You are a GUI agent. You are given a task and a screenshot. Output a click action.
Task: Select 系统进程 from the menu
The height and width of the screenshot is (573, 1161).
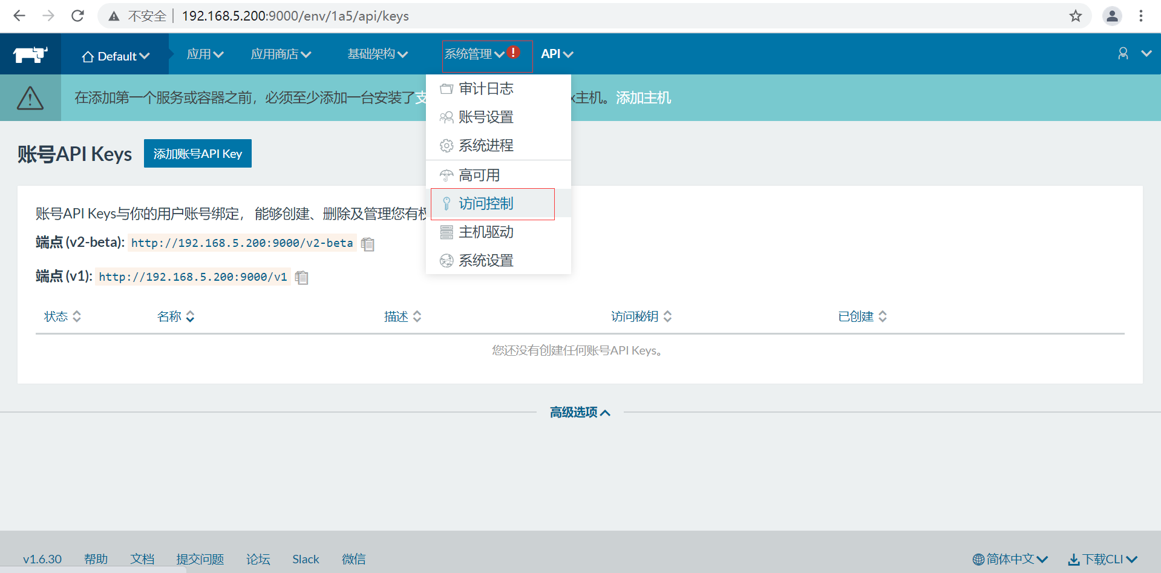pyautogui.click(x=499, y=146)
